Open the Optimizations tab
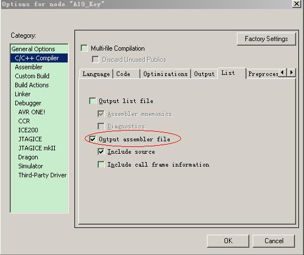The image size is (304, 255). click(166, 74)
